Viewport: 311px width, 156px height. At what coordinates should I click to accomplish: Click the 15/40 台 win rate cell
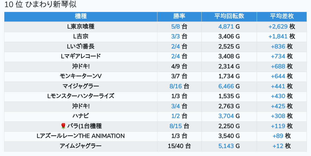coord(179,146)
